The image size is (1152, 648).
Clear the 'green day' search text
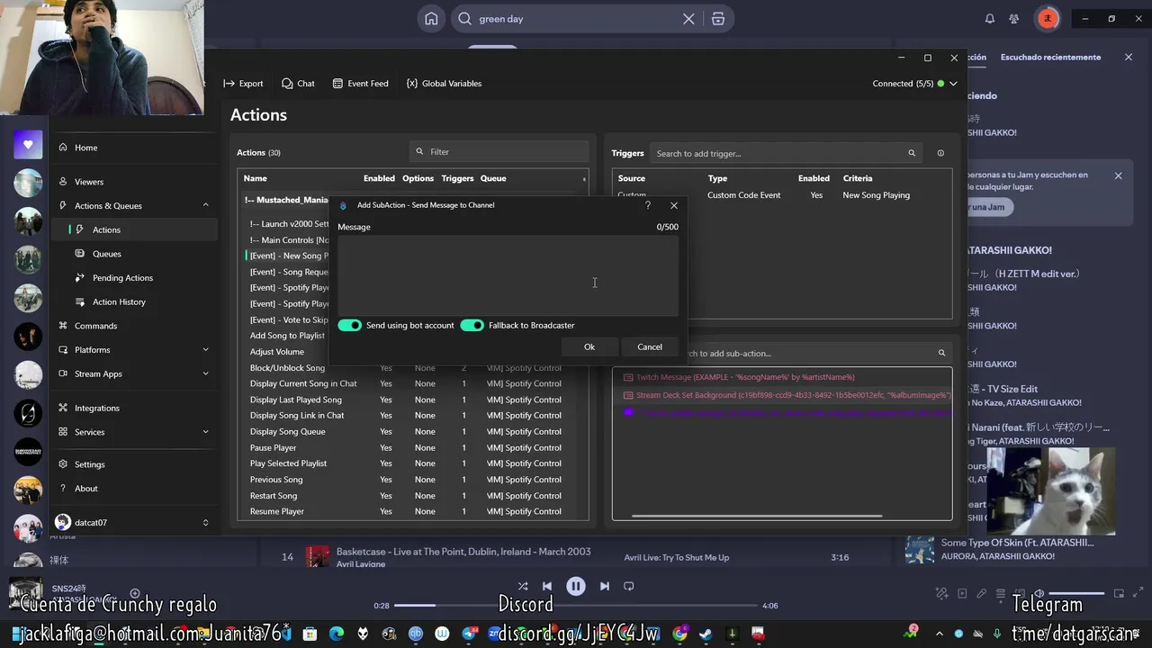(688, 19)
